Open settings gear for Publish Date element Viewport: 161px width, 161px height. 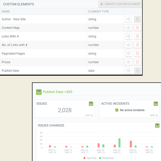[x=128, y=71]
